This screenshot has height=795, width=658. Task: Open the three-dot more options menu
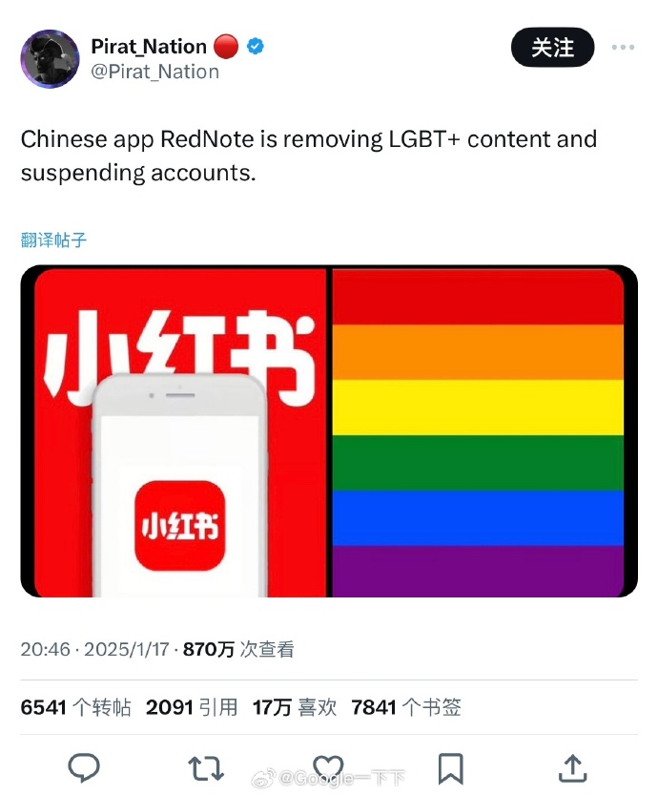pos(623,47)
